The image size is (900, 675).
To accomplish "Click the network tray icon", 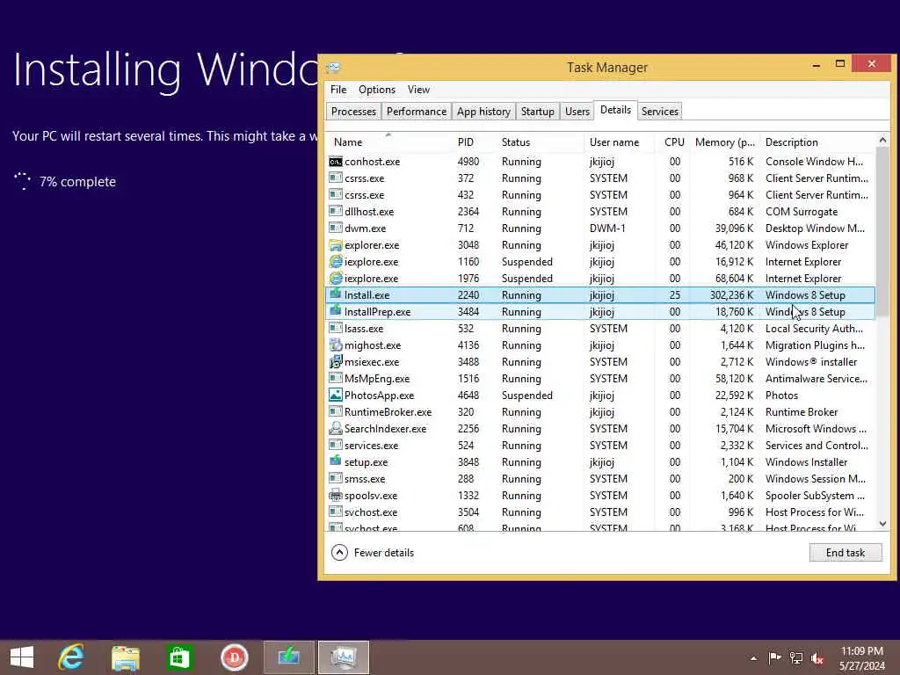I will tap(796, 657).
